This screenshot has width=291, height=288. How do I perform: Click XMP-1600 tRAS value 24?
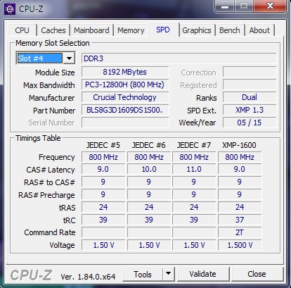coord(240,207)
